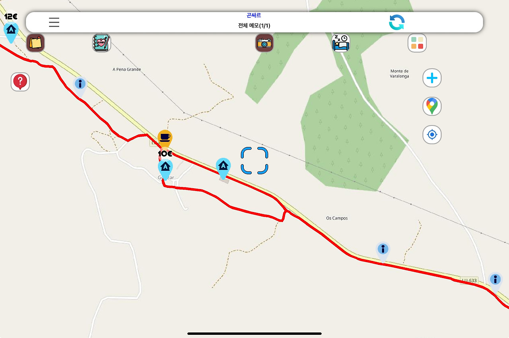509x338 pixels.
Task: Click the red question mark help icon
Action: coord(20,82)
